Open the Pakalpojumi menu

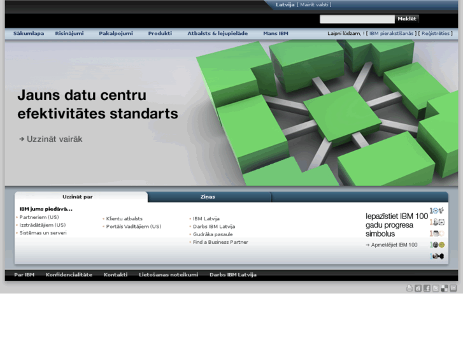tap(116, 33)
